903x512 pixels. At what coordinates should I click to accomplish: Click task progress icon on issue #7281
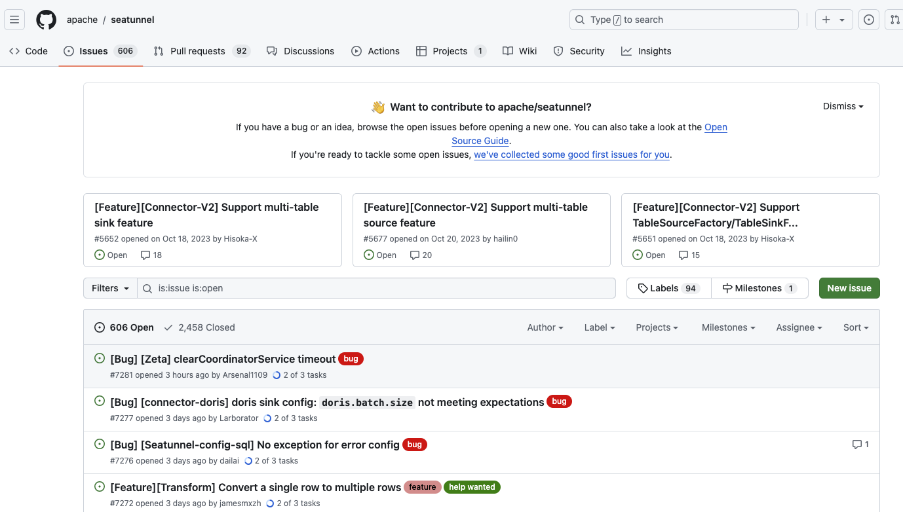click(277, 375)
